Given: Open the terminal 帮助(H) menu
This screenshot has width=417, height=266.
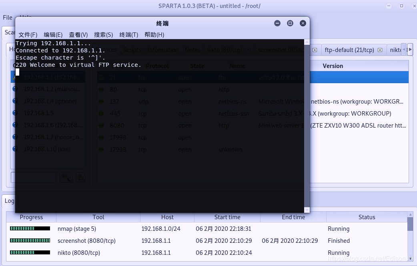Looking at the screenshot, I should tap(154, 35).
